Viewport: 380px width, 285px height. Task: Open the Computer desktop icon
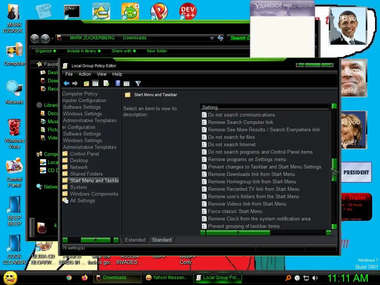coord(14,55)
